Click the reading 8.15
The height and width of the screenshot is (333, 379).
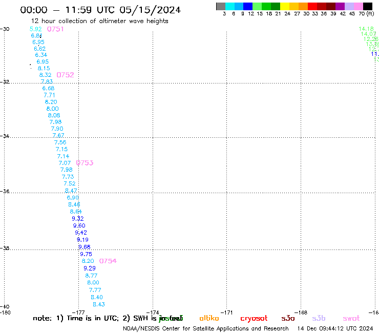tap(44, 68)
